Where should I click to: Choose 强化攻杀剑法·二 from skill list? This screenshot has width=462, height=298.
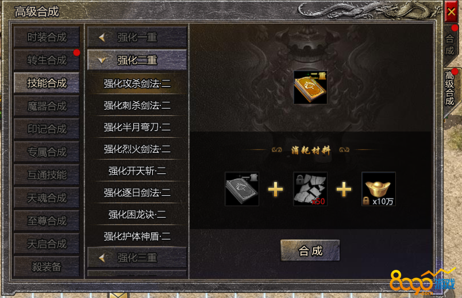137,83
